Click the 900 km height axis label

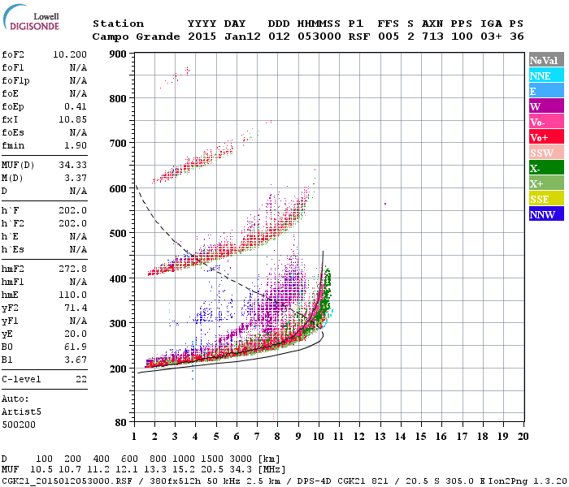(118, 54)
